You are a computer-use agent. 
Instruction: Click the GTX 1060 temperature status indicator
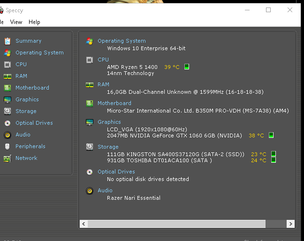coord(271,136)
